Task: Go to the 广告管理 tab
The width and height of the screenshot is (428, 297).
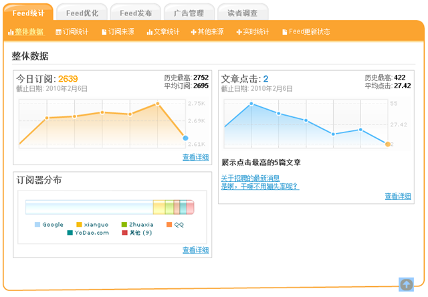Action: click(188, 13)
